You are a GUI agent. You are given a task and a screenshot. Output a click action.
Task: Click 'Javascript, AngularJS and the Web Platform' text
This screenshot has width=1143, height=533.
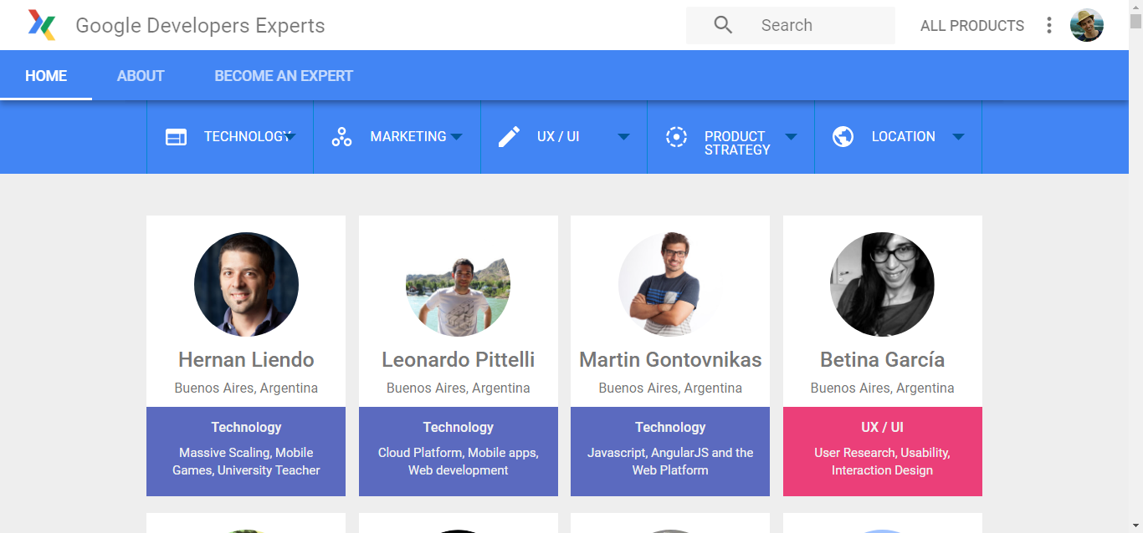click(x=670, y=461)
